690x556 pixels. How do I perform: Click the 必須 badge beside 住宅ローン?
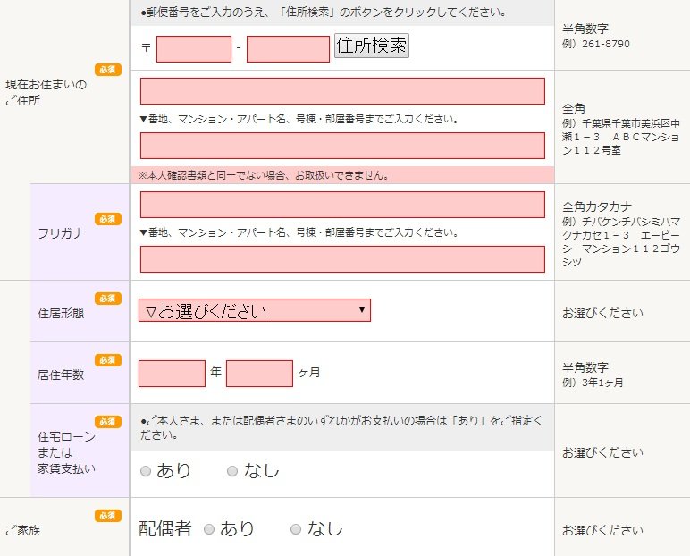click(108, 422)
